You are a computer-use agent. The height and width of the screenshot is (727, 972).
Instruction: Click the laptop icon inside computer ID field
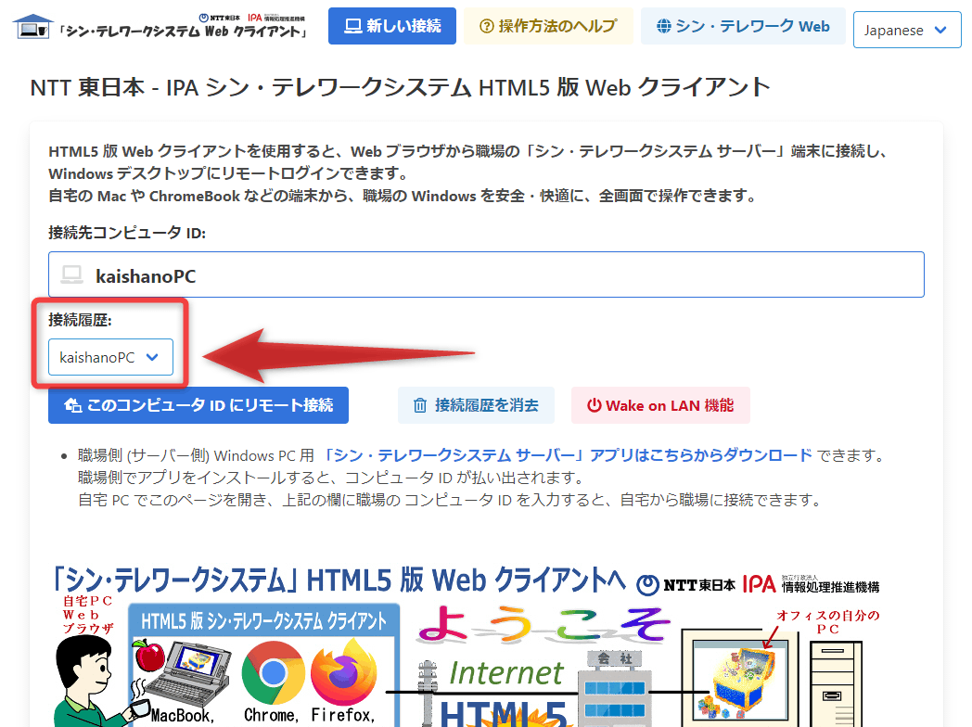(72, 274)
